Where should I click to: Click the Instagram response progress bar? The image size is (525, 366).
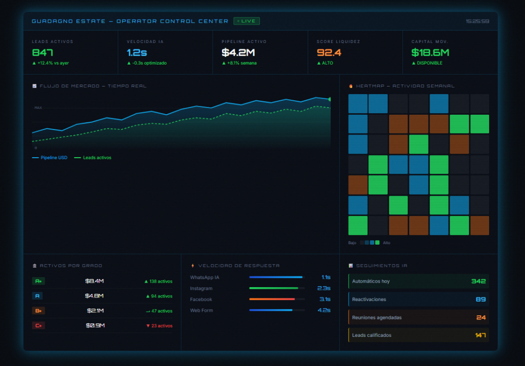click(277, 288)
